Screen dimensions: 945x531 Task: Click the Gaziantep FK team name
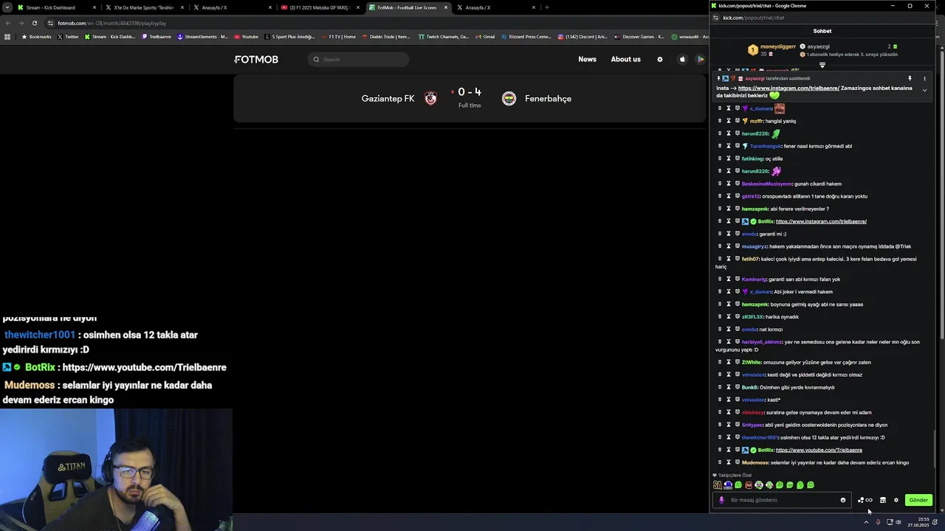click(x=388, y=99)
